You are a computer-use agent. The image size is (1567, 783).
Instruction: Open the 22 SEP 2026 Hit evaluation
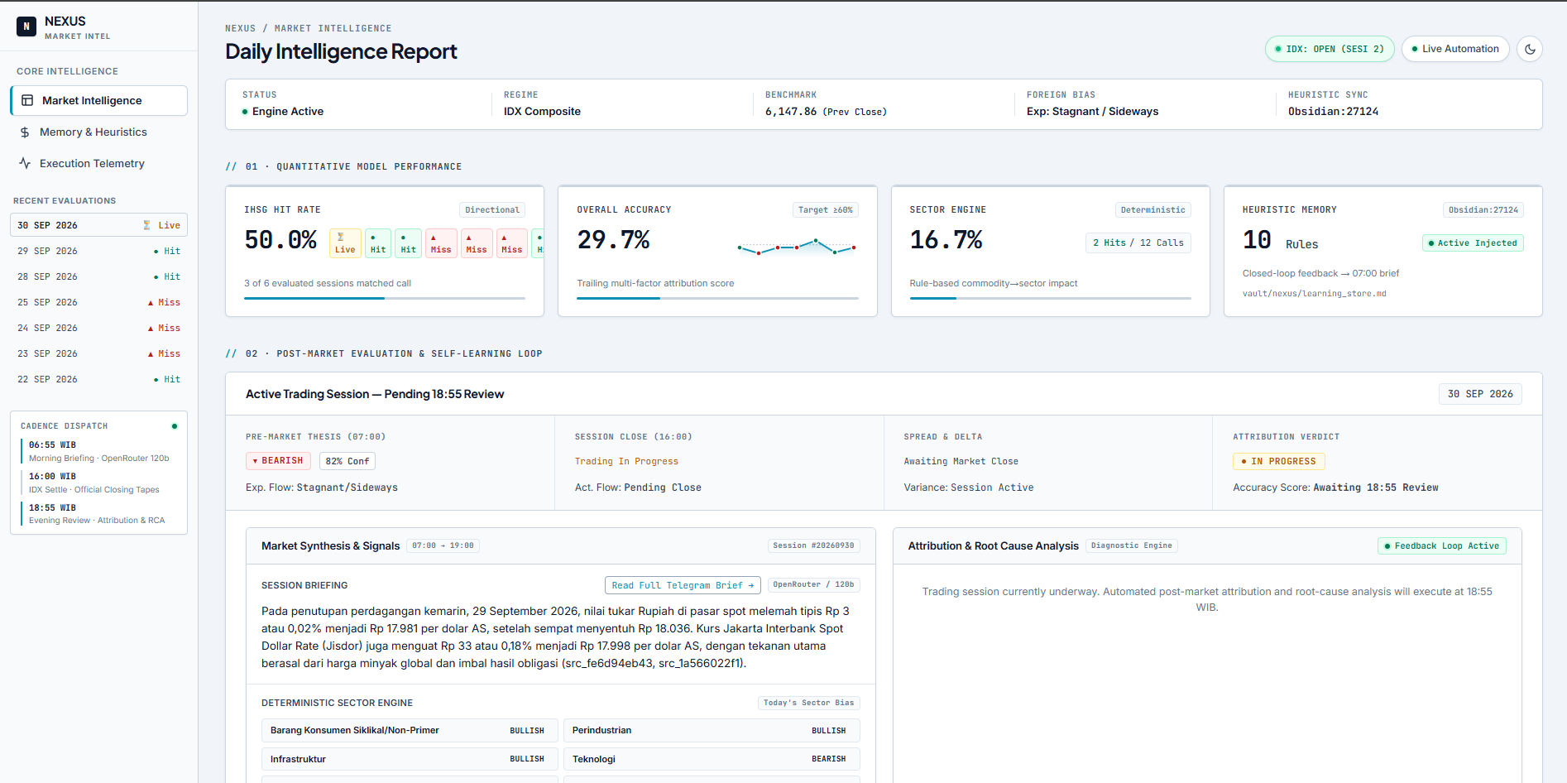click(99, 379)
